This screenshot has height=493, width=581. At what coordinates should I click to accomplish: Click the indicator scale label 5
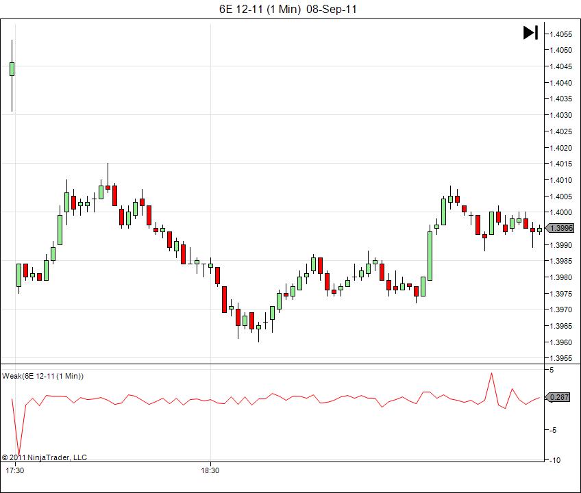[552, 370]
